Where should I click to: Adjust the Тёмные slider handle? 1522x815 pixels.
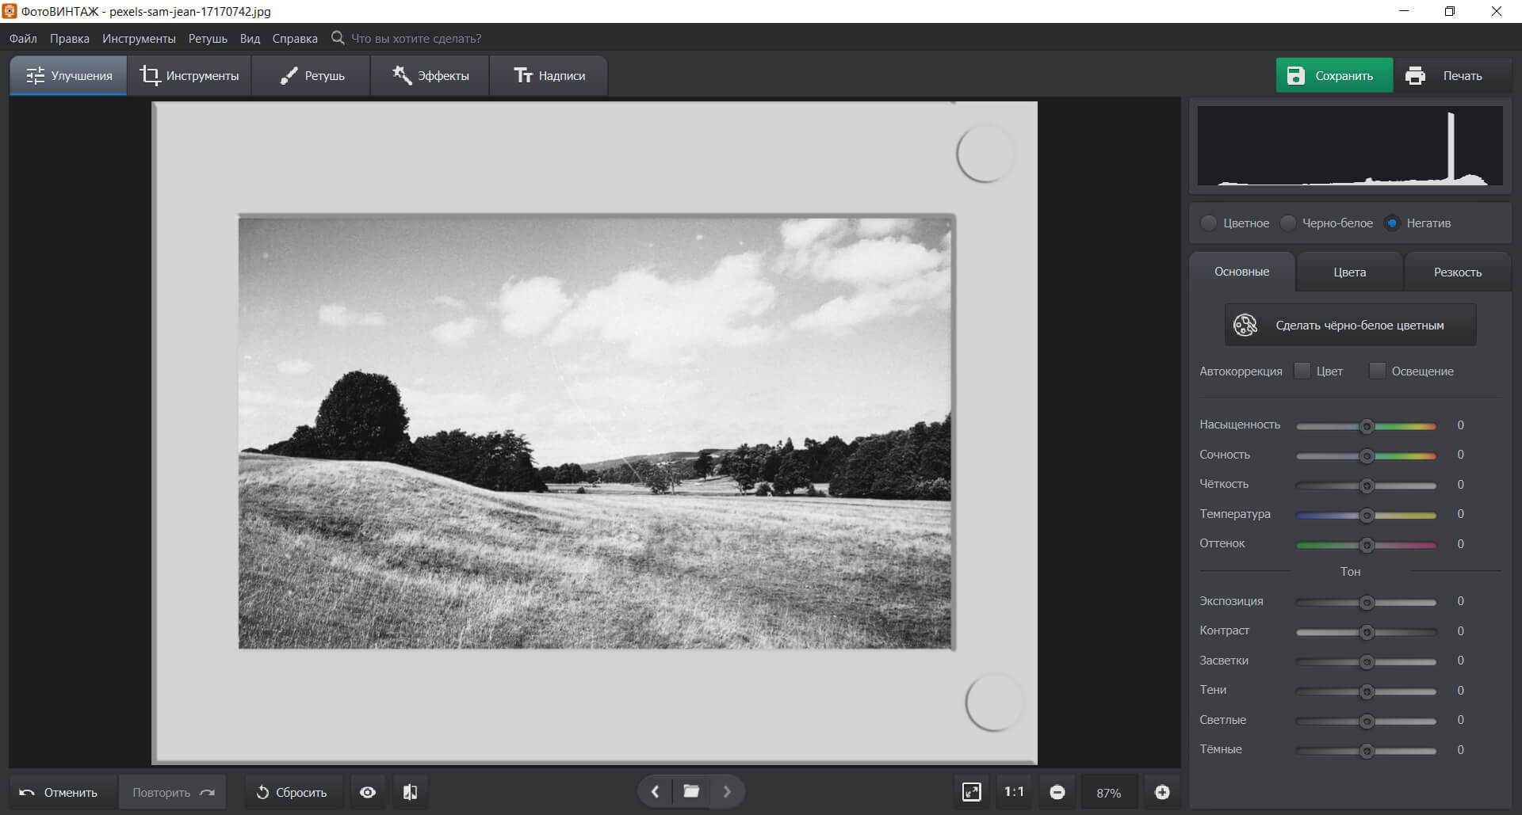1367,751
